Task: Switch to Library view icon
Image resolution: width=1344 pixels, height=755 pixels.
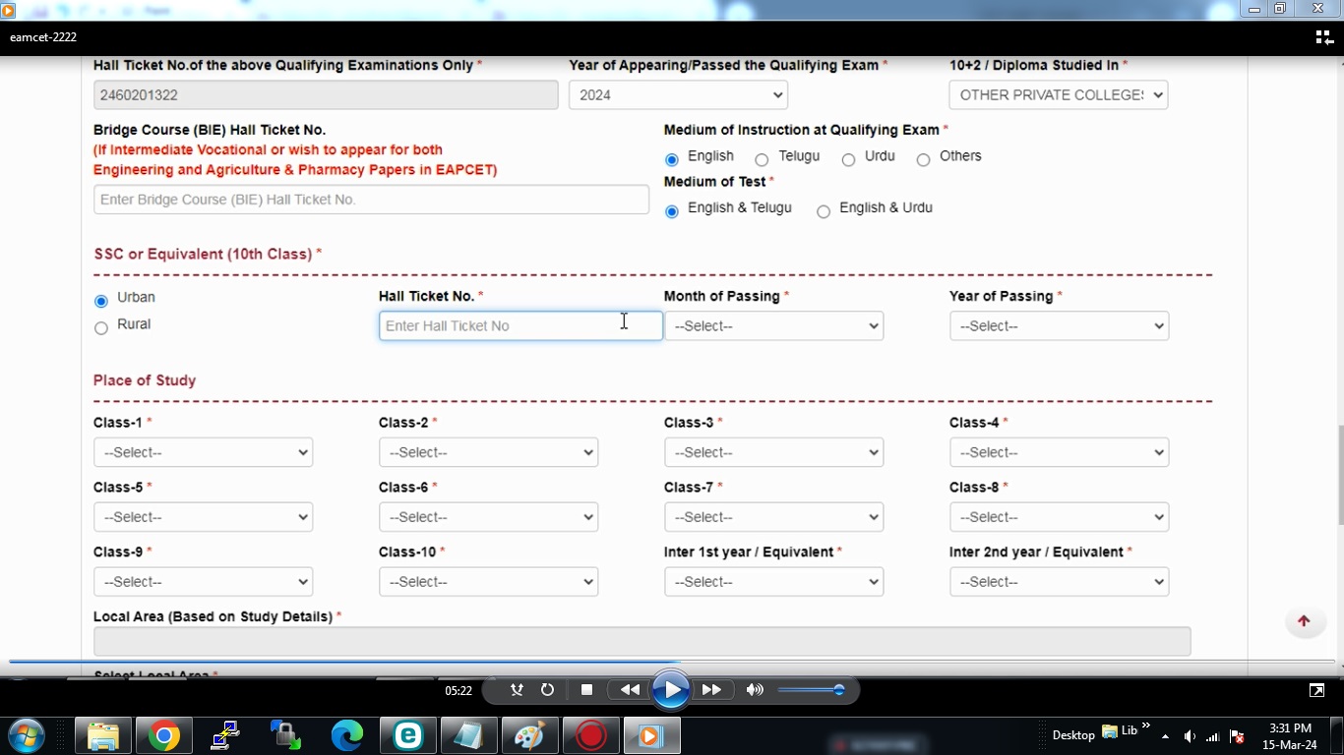Action: pos(1323,37)
